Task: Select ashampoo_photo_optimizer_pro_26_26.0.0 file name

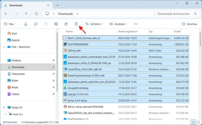Action: tap(92, 82)
